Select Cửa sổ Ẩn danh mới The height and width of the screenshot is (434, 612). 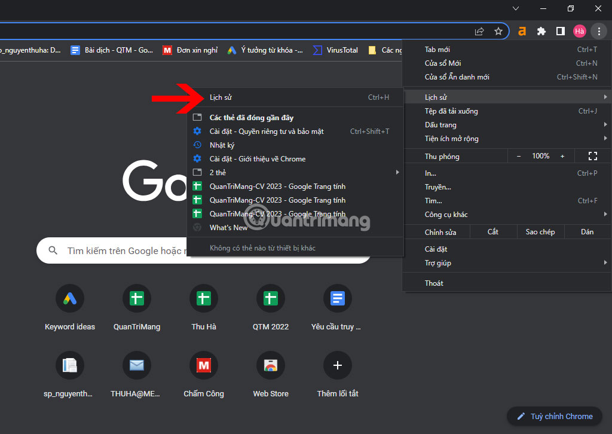tap(507, 77)
